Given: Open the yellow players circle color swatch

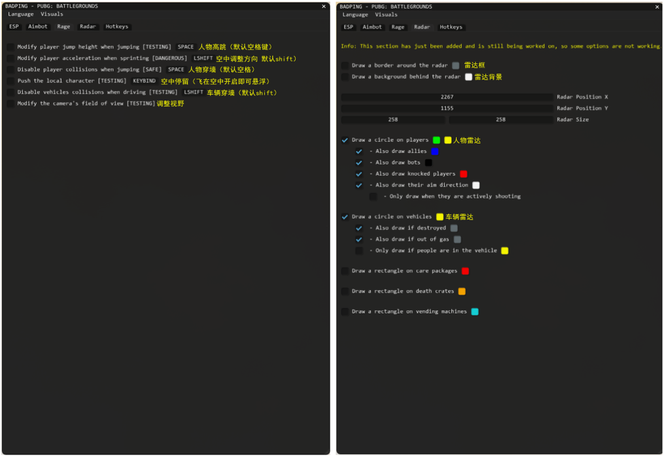Looking at the screenshot, I should (x=447, y=140).
